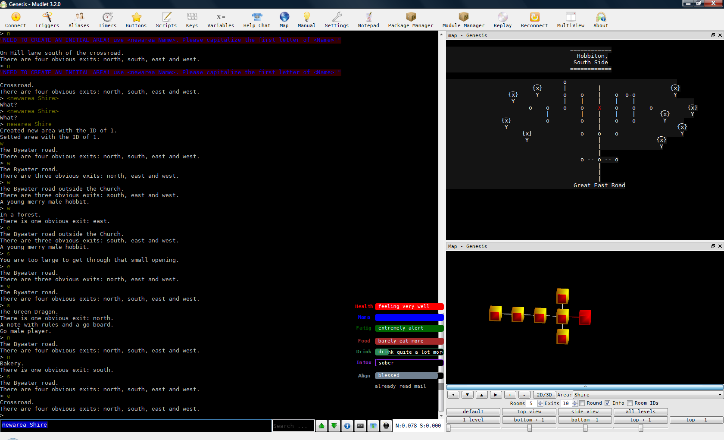This screenshot has width=724, height=440.
Task: Start Replay from the toolbar
Action: (502, 20)
